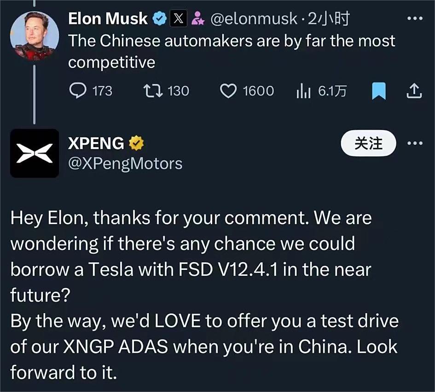Open the @elonmusk handle link
This screenshot has width=435, height=392.
(254, 19)
